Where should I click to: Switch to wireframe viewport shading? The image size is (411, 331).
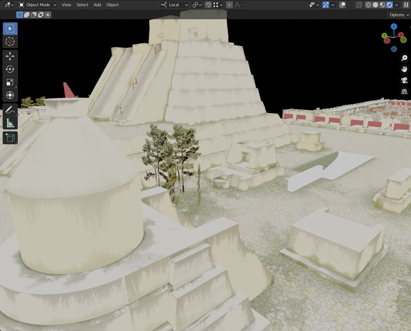click(x=368, y=5)
